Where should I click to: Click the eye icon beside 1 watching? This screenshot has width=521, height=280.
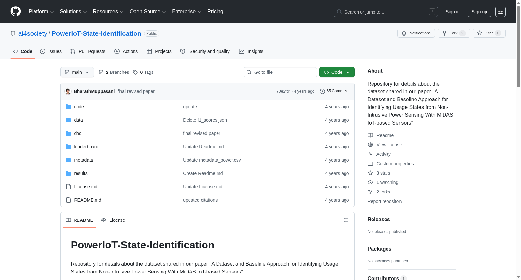tap(370, 182)
